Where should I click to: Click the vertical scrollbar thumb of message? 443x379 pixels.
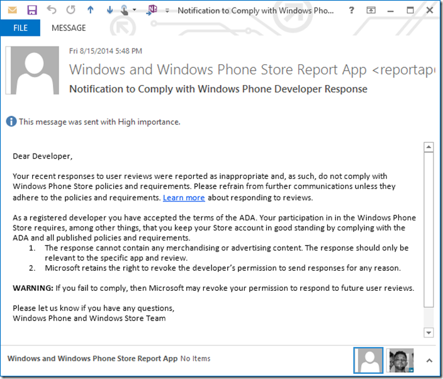coord(429,230)
